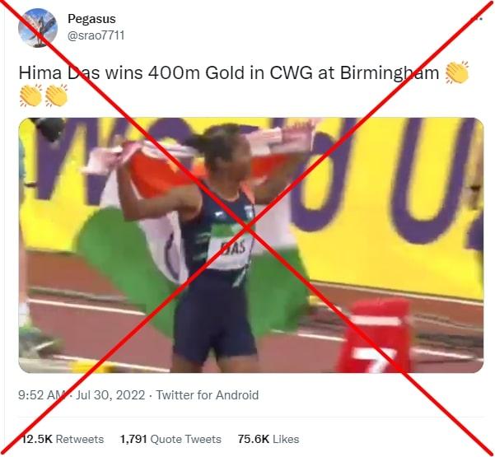This screenshot has width=495, height=457.
Task: Open Pegasus display name link
Action: point(91,19)
